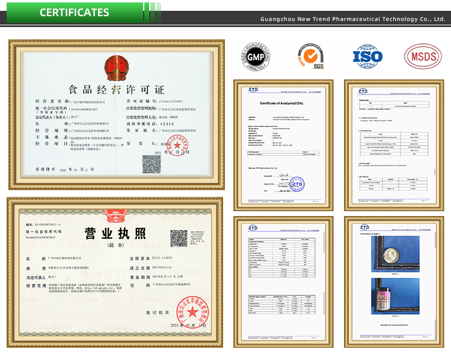Image resolution: width=451 pixels, height=355 pixels.
Task: Click the powder jar sample photo
Action: tap(395, 254)
